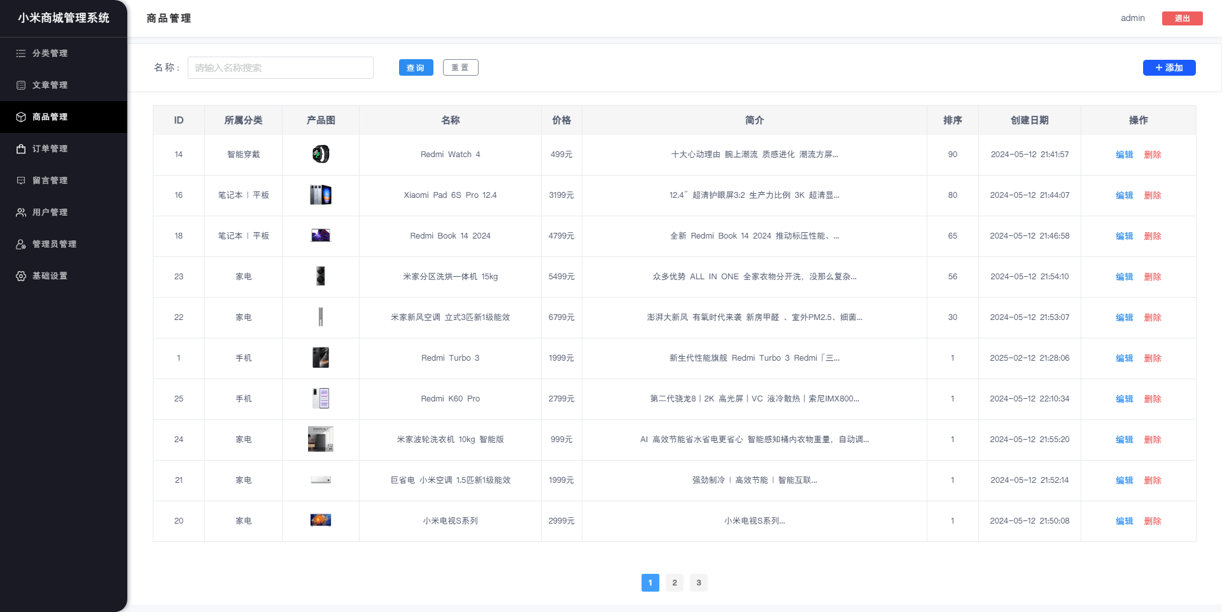The width and height of the screenshot is (1222, 612).
Task: Open Redmi Turbo 3 product thumbnail
Action: [x=321, y=358]
